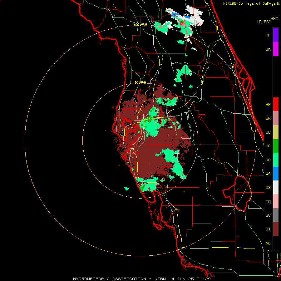
Task: Click the DS label in the legend
Action: click(x=268, y=188)
